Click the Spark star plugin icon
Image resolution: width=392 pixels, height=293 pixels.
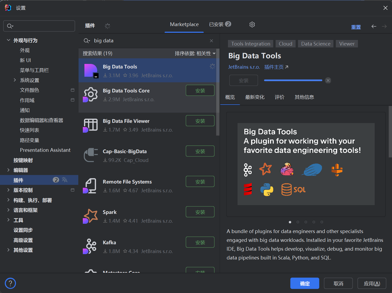click(91, 216)
